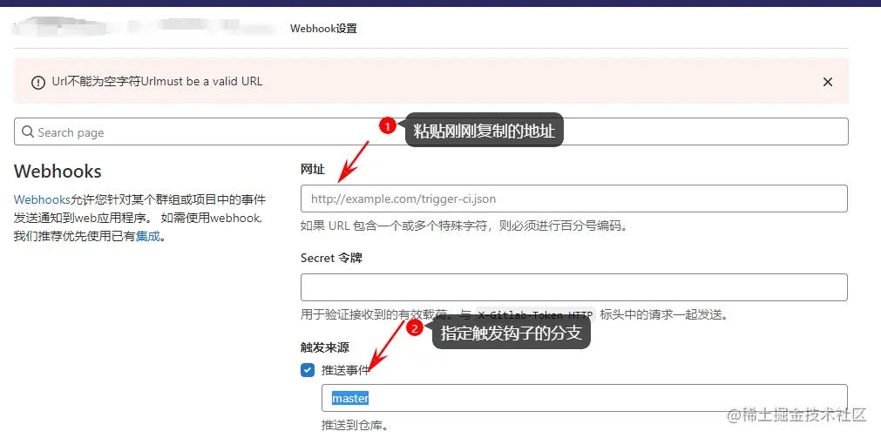Click the 推送到仓库 helper text

355,425
